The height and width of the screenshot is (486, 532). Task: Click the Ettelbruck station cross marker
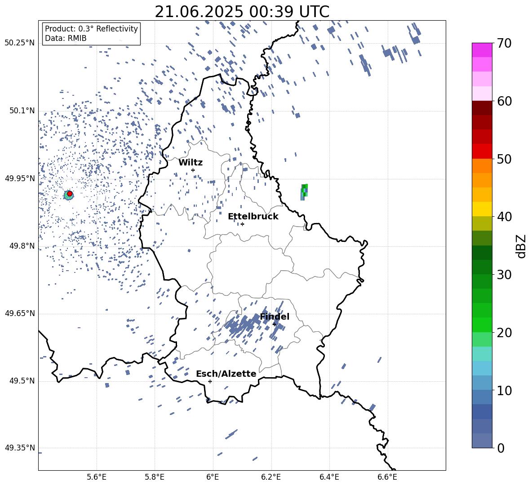pyautogui.click(x=242, y=224)
